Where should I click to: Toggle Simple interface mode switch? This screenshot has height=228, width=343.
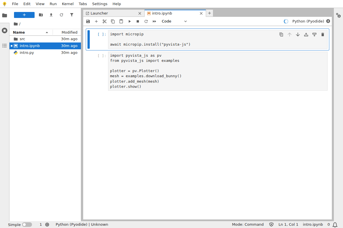27,225
